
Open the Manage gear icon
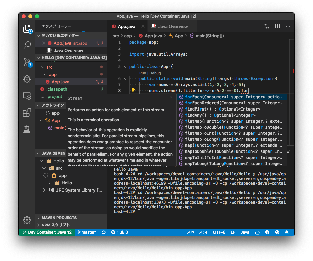click(x=27, y=220)
